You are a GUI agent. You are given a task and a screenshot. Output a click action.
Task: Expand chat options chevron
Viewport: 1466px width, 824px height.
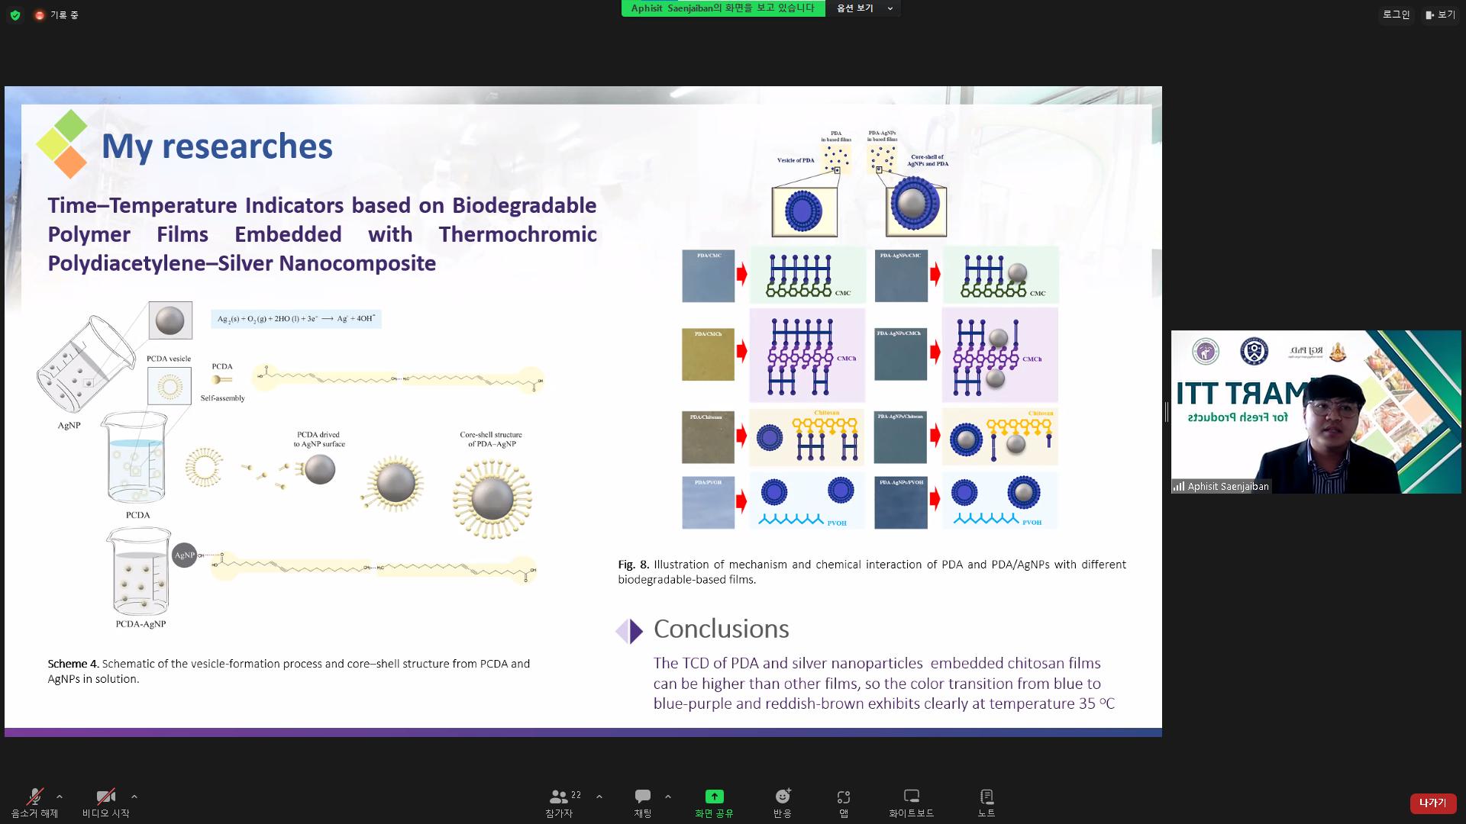click(x=668, y=797)
